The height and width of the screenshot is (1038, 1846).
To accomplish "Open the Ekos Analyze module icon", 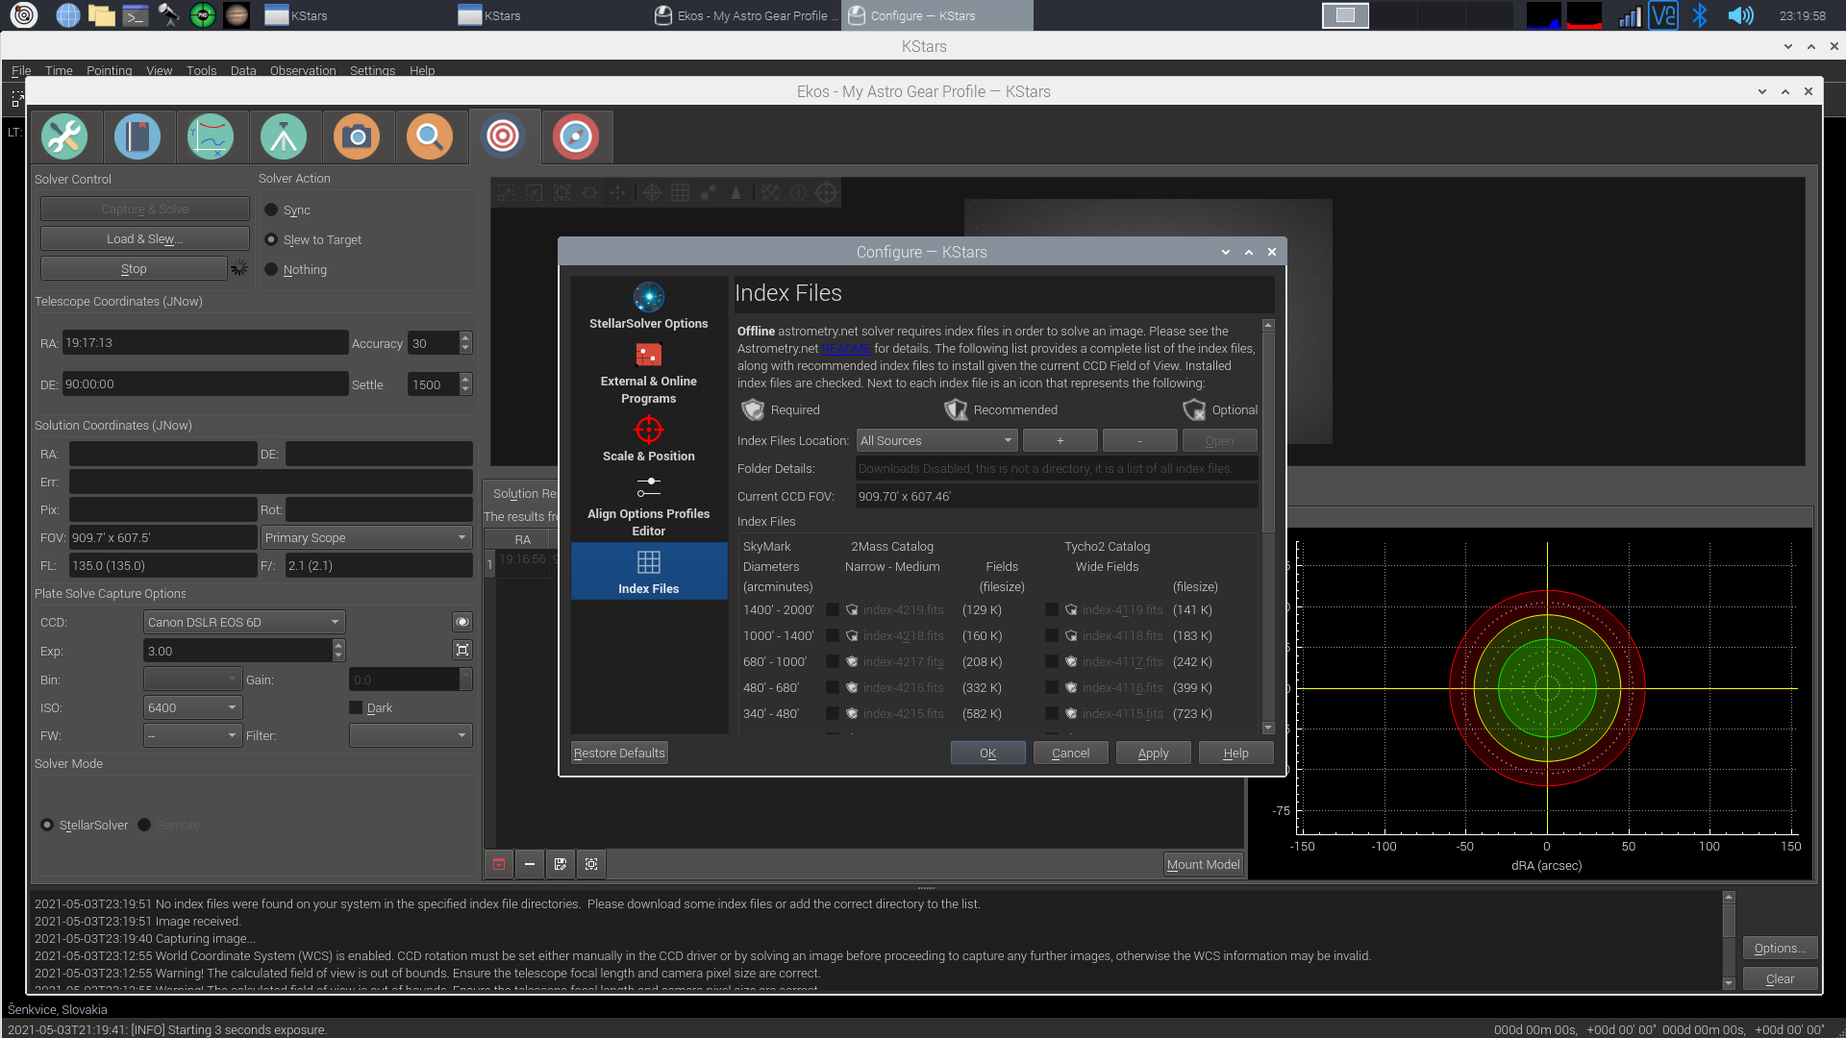I will [x=211, y=136].
